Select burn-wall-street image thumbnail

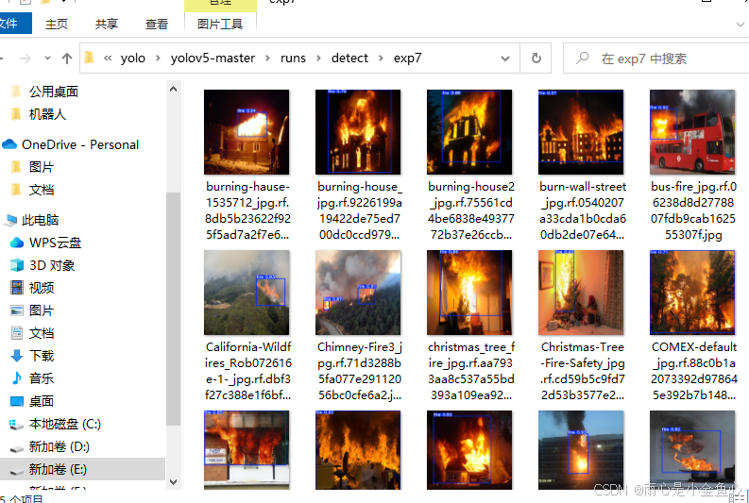[x=581, y=132]
